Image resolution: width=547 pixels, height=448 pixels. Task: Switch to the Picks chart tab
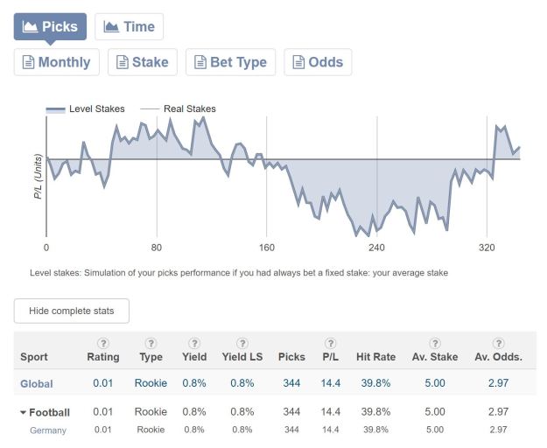(50, 26)
